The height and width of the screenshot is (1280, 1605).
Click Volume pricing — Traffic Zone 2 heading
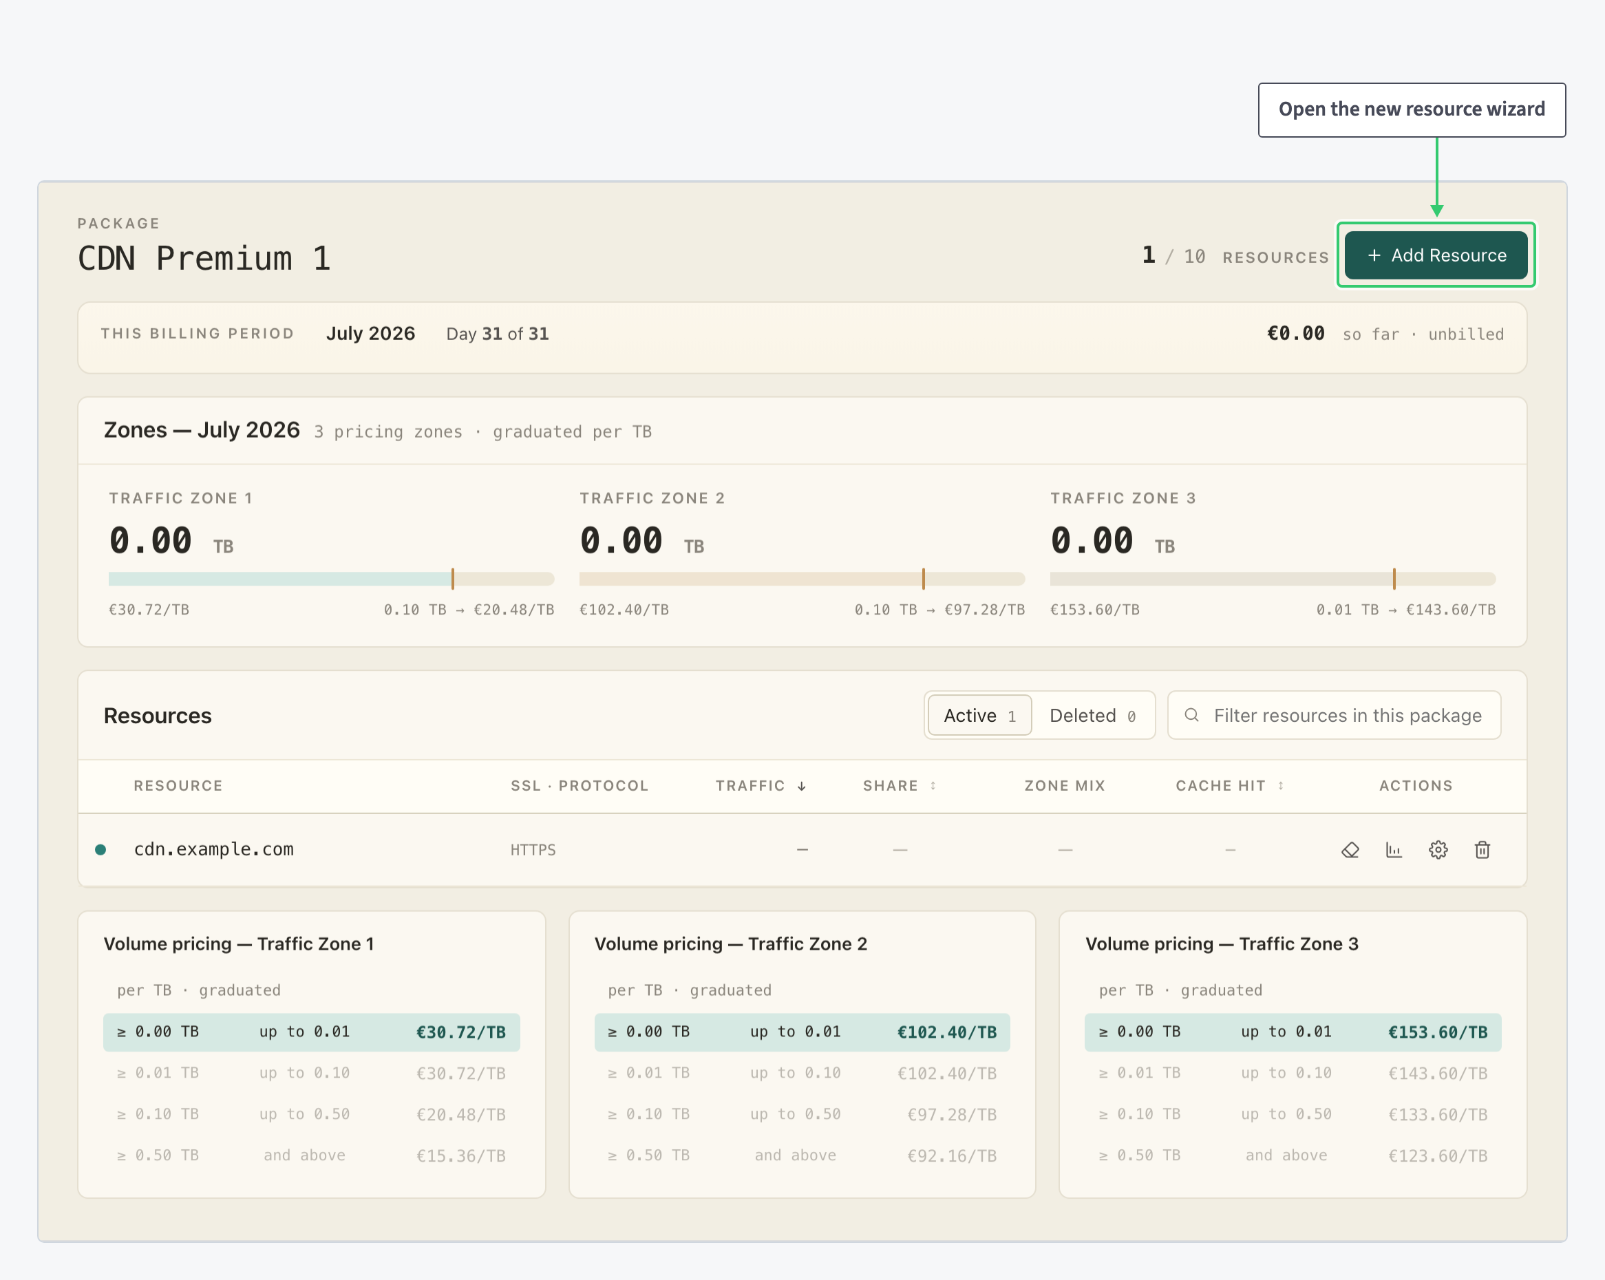[x=731, y=943]
